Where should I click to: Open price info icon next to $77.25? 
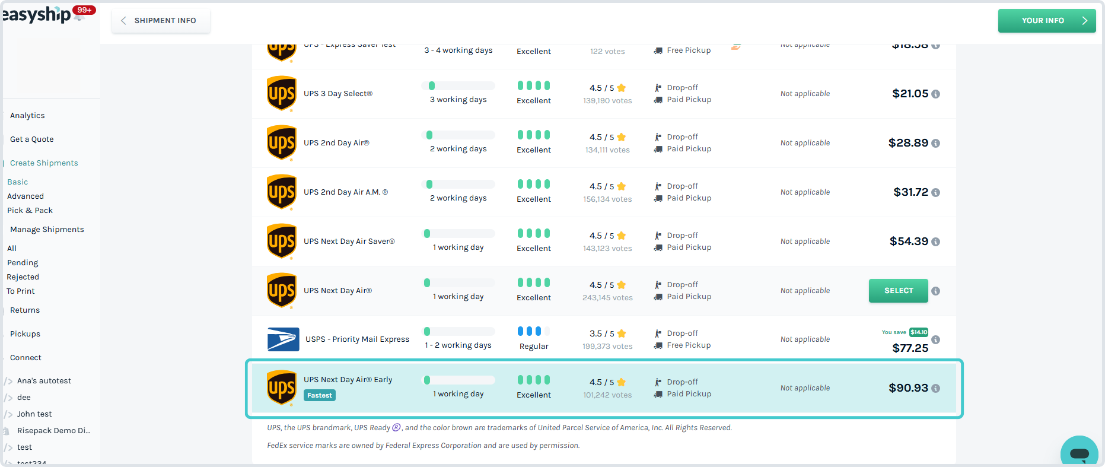click(935, 339)
